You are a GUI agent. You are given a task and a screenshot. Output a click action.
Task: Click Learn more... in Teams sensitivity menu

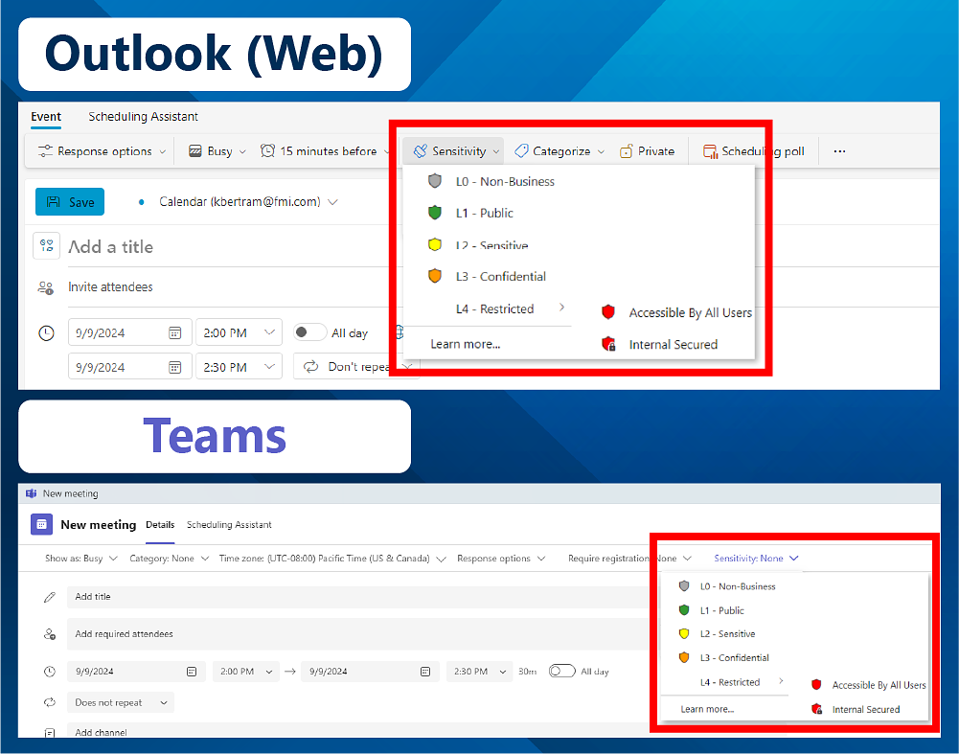[707, 709]
